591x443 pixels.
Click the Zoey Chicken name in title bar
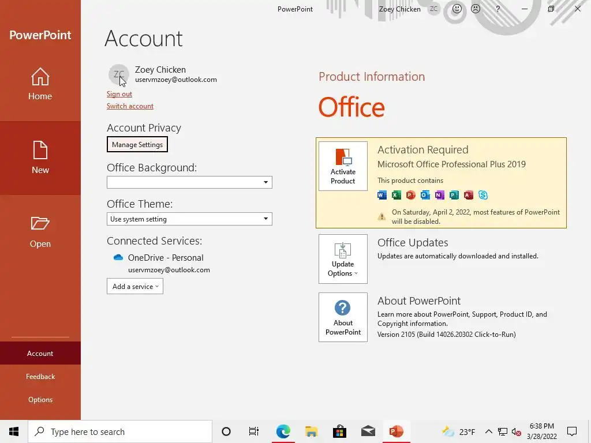(399, 9)
